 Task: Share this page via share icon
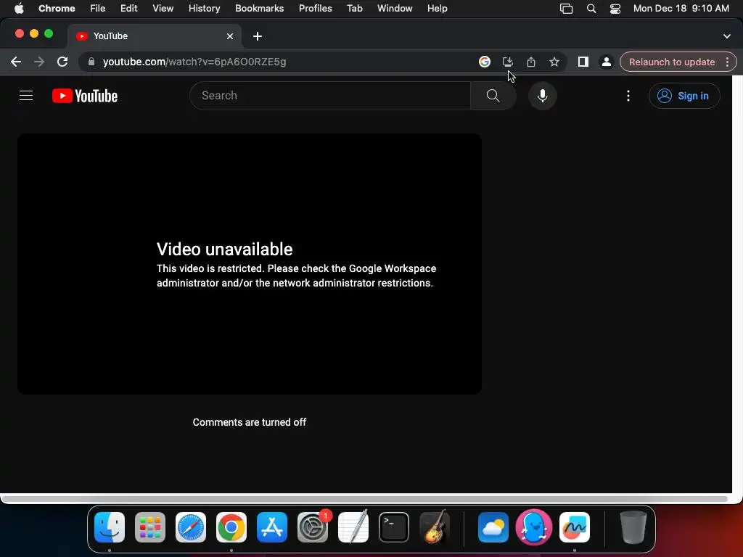530,62
